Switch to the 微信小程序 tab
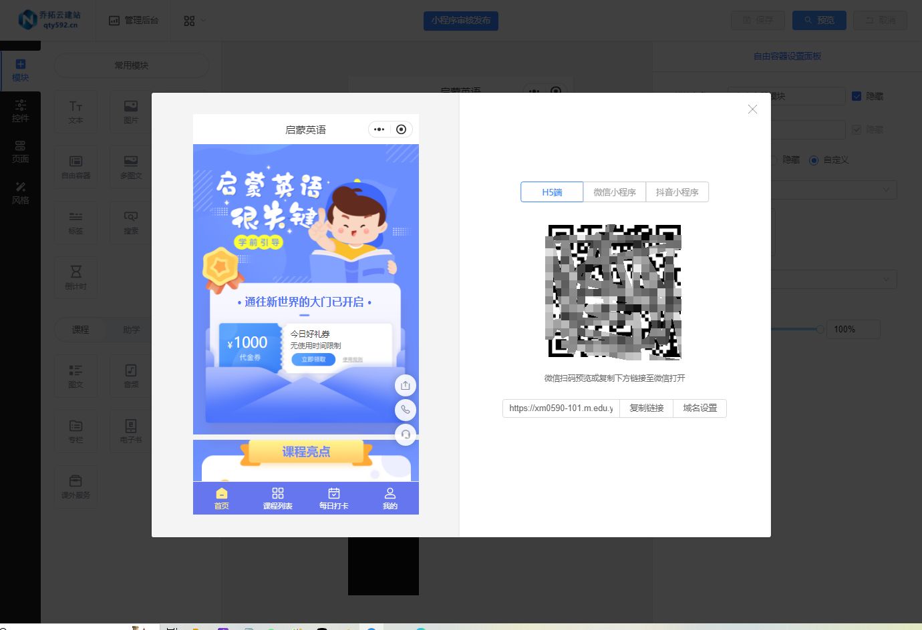This screenshot has height=630, width=922. point(615,192)
